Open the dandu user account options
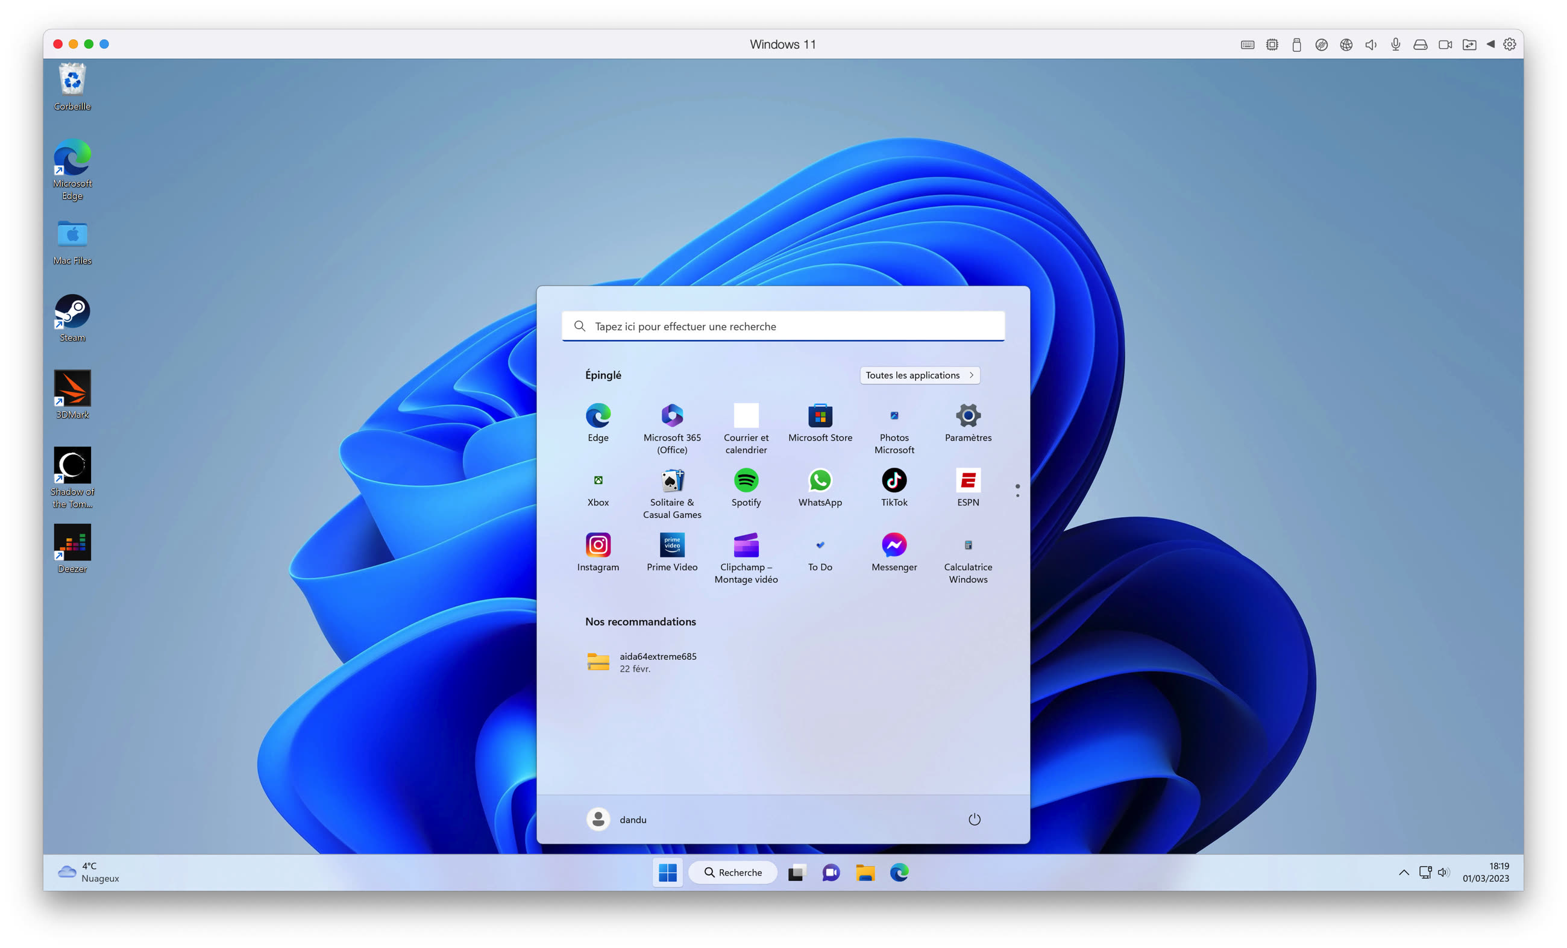 [x=616, y=819]
